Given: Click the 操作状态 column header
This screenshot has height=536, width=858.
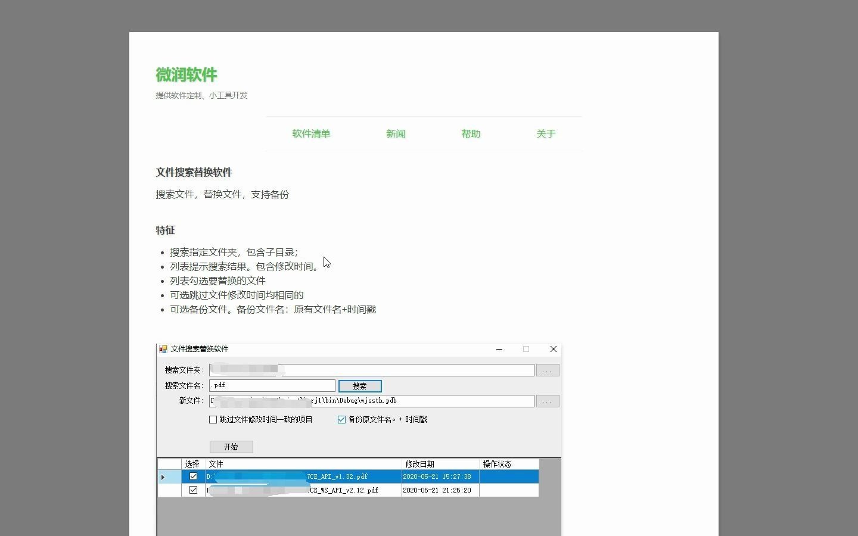Looking at the screenshot, I should click(509, 464).
